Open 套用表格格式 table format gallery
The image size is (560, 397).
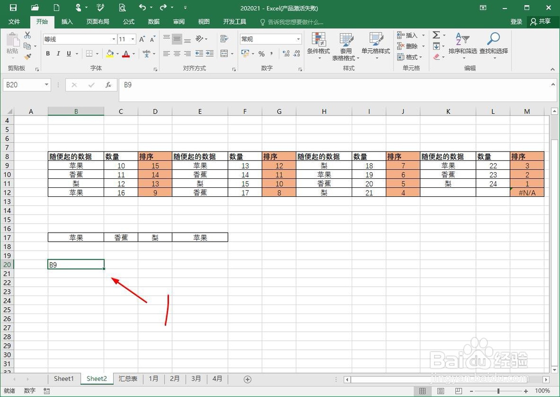pyautogui.click(x=346, y=47)
